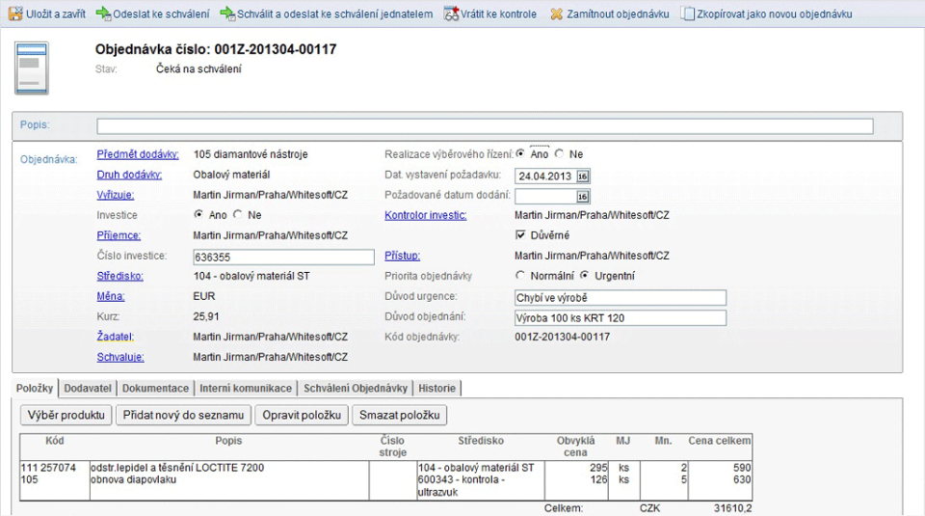Click the Zamítnout objednávku X icon
Image resolution: width=925 pixels, height=516 pixels.
[x=557, y=14]
